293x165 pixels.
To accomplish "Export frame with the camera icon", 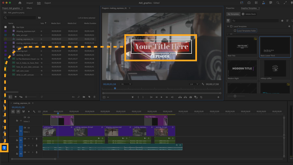I will 190,97.
